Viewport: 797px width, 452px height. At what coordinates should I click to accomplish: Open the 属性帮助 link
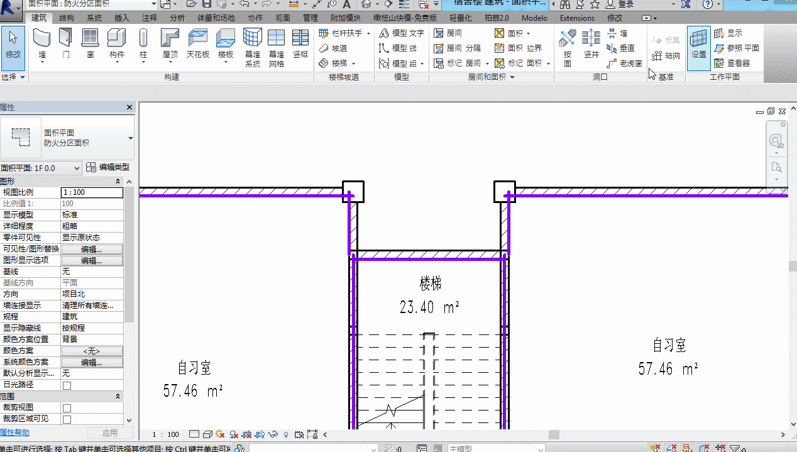tap(15, 433)
